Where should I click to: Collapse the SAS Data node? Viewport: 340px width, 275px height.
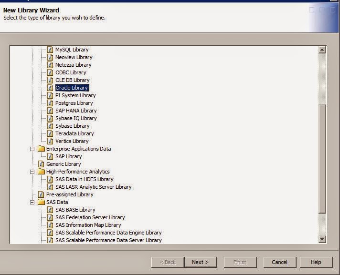coord(32,202)
